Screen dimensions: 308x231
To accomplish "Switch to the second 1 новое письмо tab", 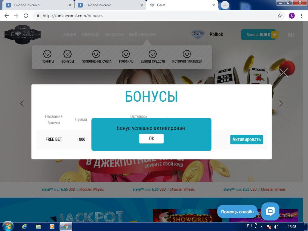I will (x=110, y=5).
